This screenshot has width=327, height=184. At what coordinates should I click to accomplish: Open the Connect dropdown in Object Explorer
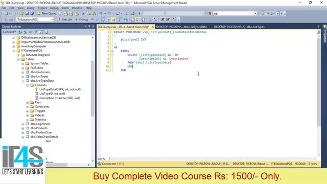point(9,32)
